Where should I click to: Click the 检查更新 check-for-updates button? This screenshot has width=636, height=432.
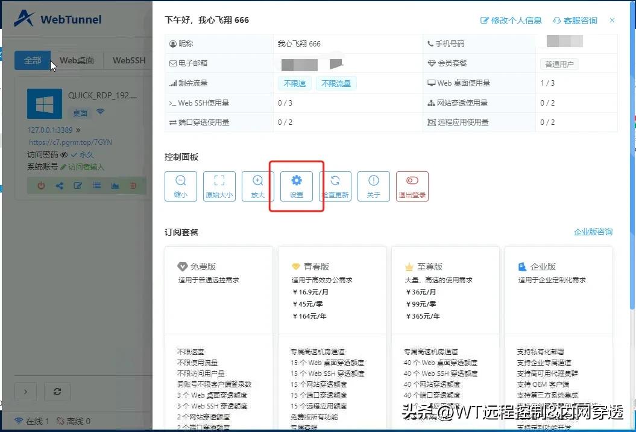click(x=335, y=186)
